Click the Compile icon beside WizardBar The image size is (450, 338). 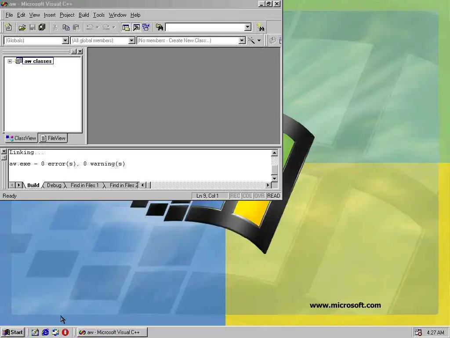[x=273, y=40]
